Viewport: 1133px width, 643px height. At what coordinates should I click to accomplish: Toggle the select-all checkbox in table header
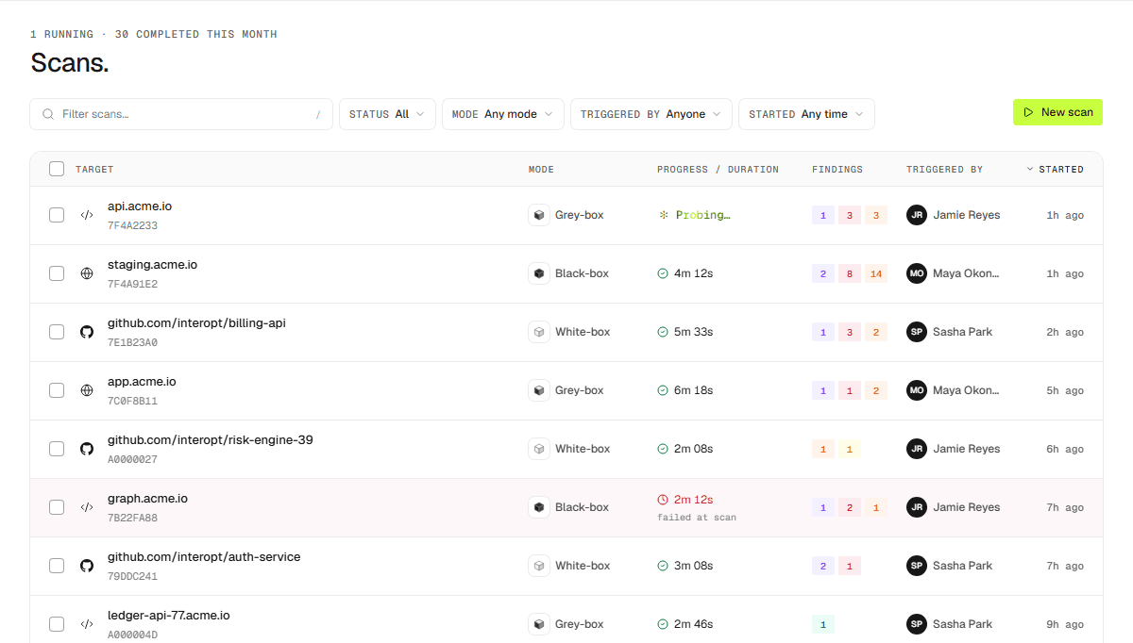[x=57, y=169]
